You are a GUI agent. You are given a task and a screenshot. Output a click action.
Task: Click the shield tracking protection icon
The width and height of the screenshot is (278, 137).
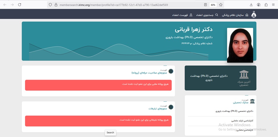tap(50, 5)
